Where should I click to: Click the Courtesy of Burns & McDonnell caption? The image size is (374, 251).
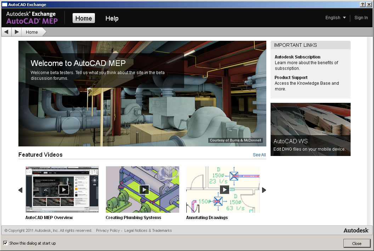click(x=236, y=140)
